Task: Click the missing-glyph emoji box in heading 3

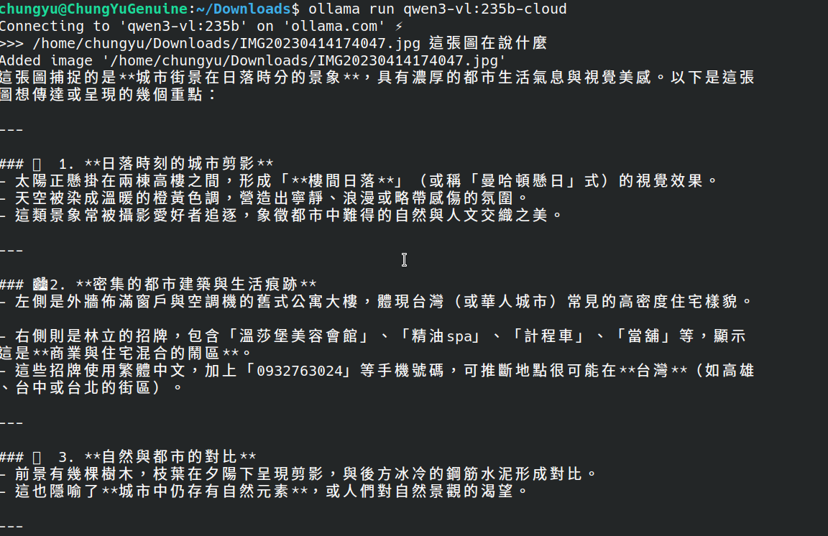Action: click(x=37, y=457)
